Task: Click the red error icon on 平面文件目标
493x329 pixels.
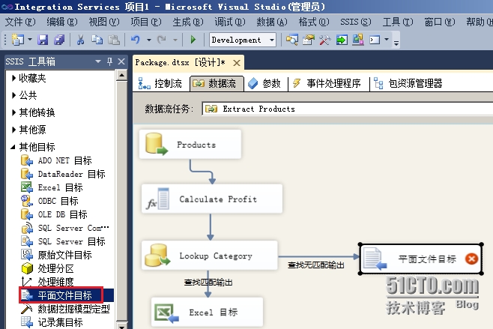Action: pos(471,259)
